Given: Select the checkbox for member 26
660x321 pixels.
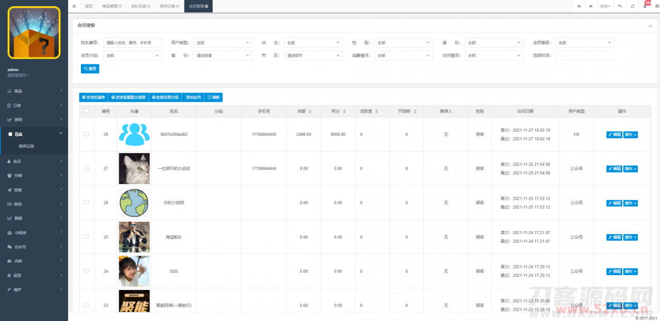Looking at the screenshot, I should 86,203.
